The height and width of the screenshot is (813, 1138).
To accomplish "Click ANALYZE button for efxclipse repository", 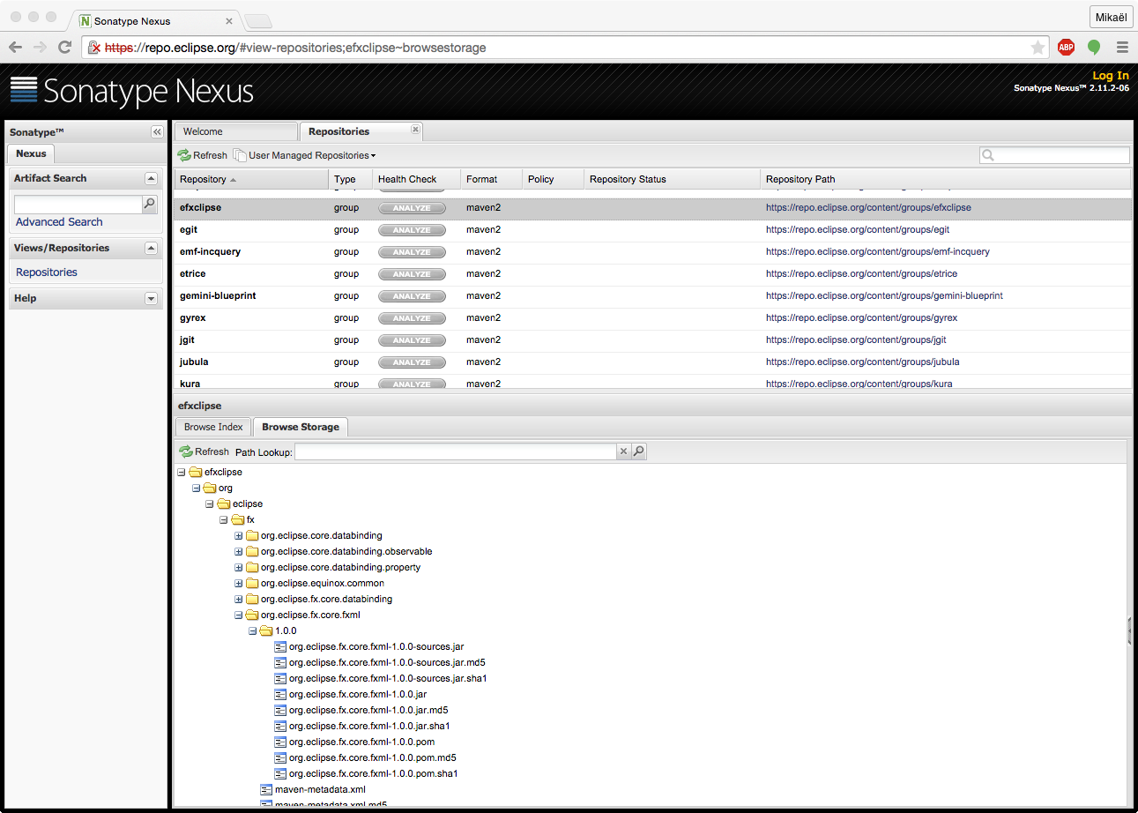I will point(412,208).
